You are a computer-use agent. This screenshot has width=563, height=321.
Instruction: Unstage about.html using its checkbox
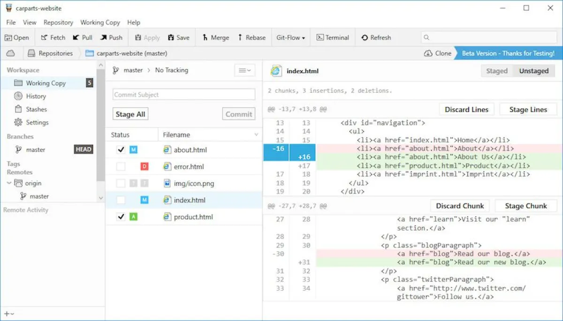pyautogui.click(x=121, y=150)
